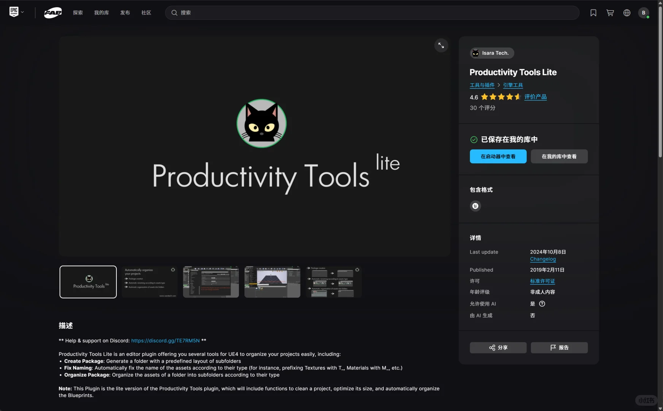
Task: Click the '2019年2月11日' published date
Action: click(547, 270)
